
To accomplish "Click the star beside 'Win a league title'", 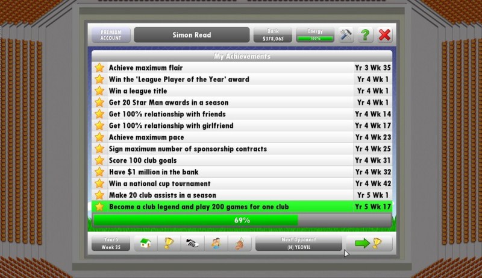I will [x=99, y=91].
